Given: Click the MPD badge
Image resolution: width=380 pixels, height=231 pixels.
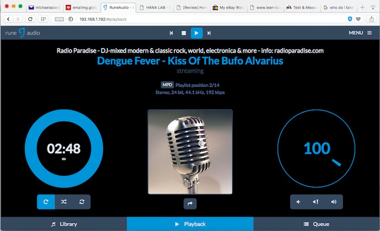Looking at the screenshot, I should pos(167,85).
